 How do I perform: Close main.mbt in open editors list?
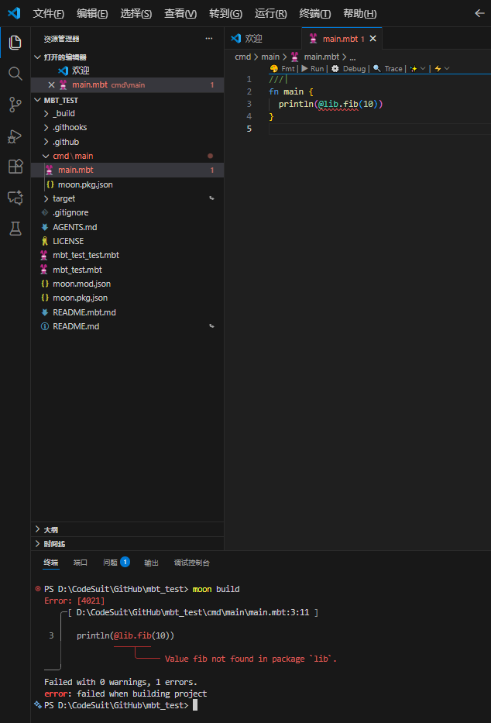coord(51,85)
